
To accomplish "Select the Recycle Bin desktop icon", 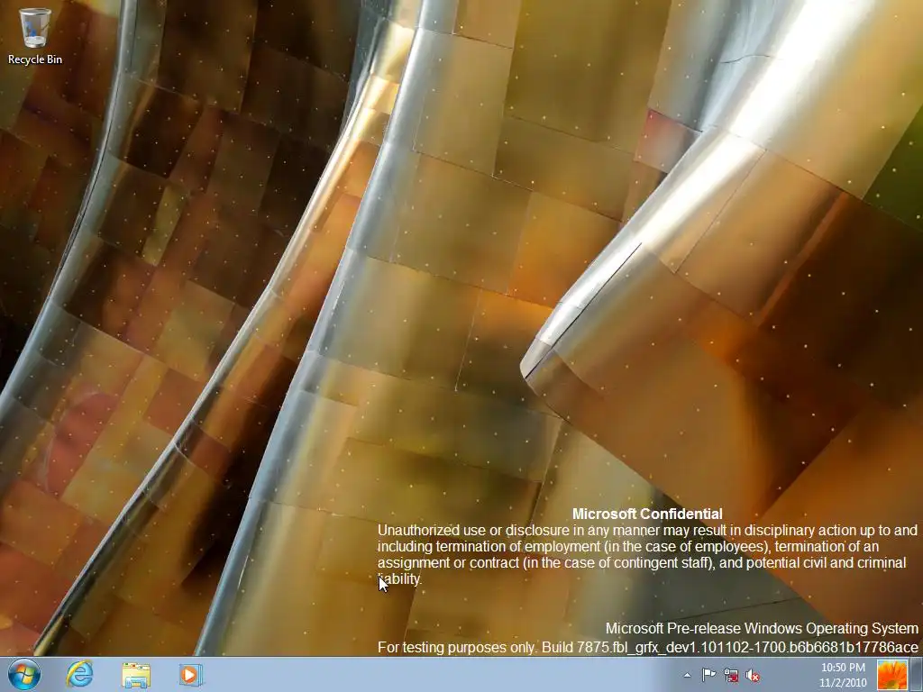I will [35, 35].
